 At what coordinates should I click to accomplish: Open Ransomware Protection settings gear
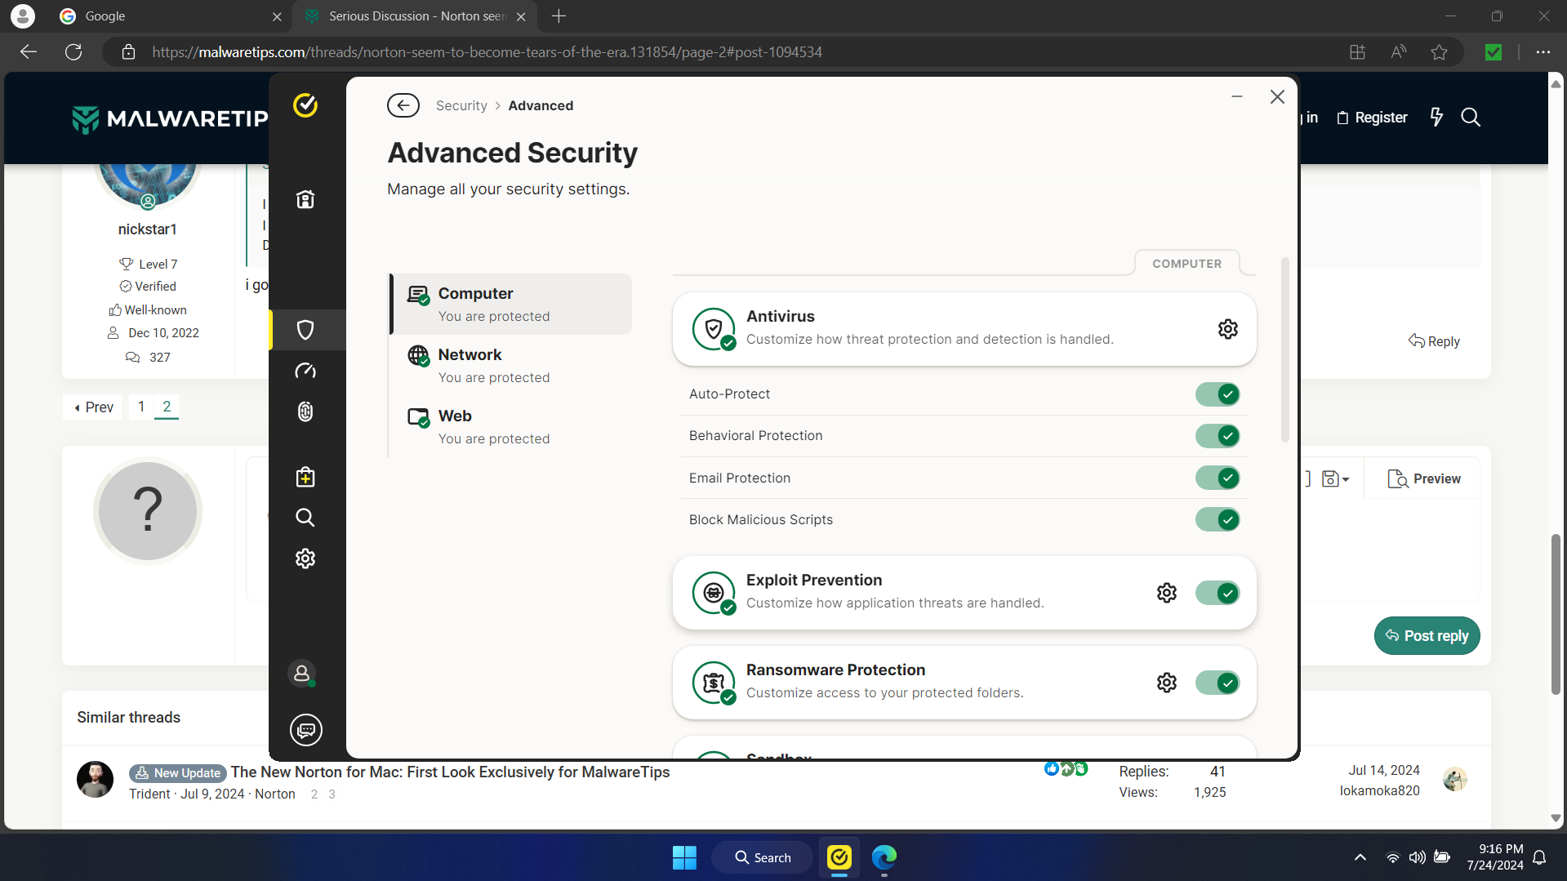click(1167, 683)
